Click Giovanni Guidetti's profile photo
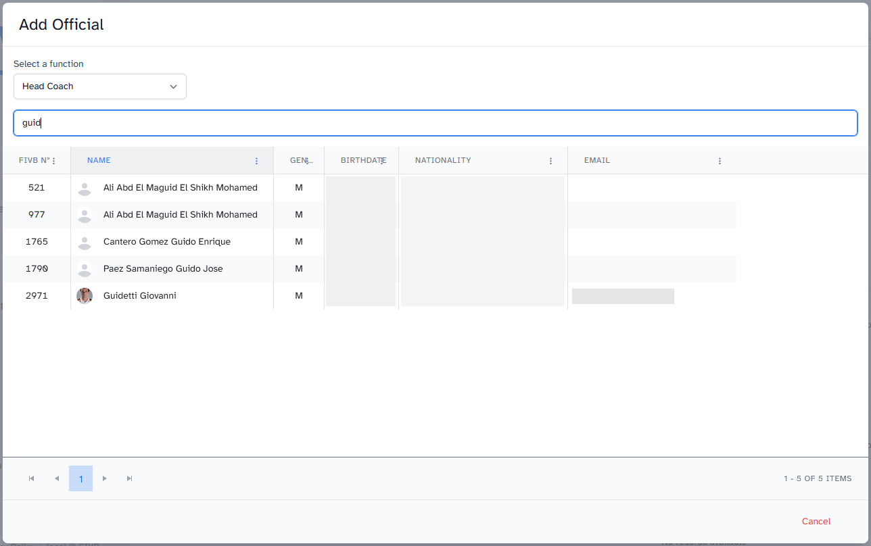Image resolution: width=871 pixels, height=546 pixels. tap(85, 296)
